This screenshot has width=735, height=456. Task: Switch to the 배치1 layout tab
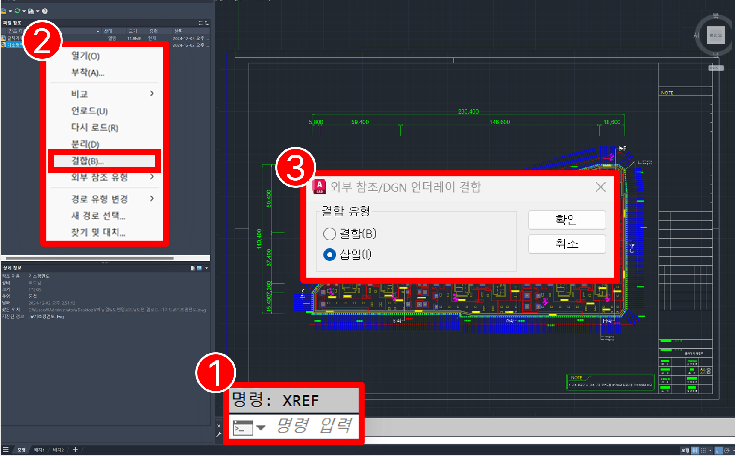click(39, 450)
